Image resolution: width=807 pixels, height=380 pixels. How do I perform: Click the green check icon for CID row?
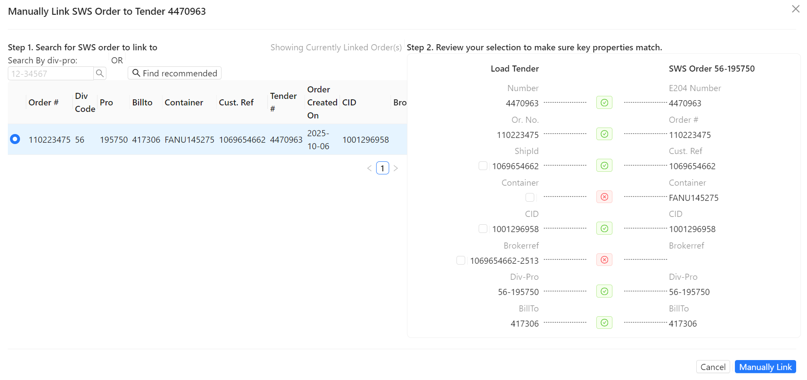pyautogui.click(x=604, y=229)
